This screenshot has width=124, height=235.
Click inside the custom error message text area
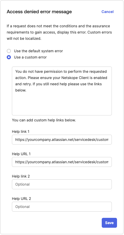tap(62, 91)
